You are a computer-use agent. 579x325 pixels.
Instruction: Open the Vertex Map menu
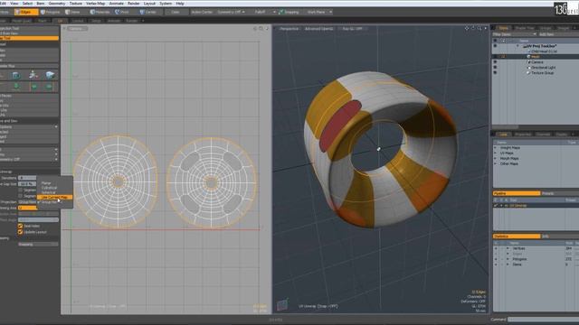[96, 4]
